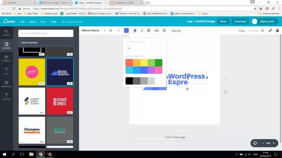Click the Chrome icon in taskbar
Screen dimensions: 282x158
(x=41, y=154)
